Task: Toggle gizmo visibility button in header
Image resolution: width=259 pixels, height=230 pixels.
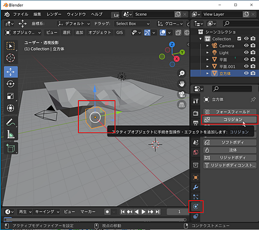Action: 147,32
